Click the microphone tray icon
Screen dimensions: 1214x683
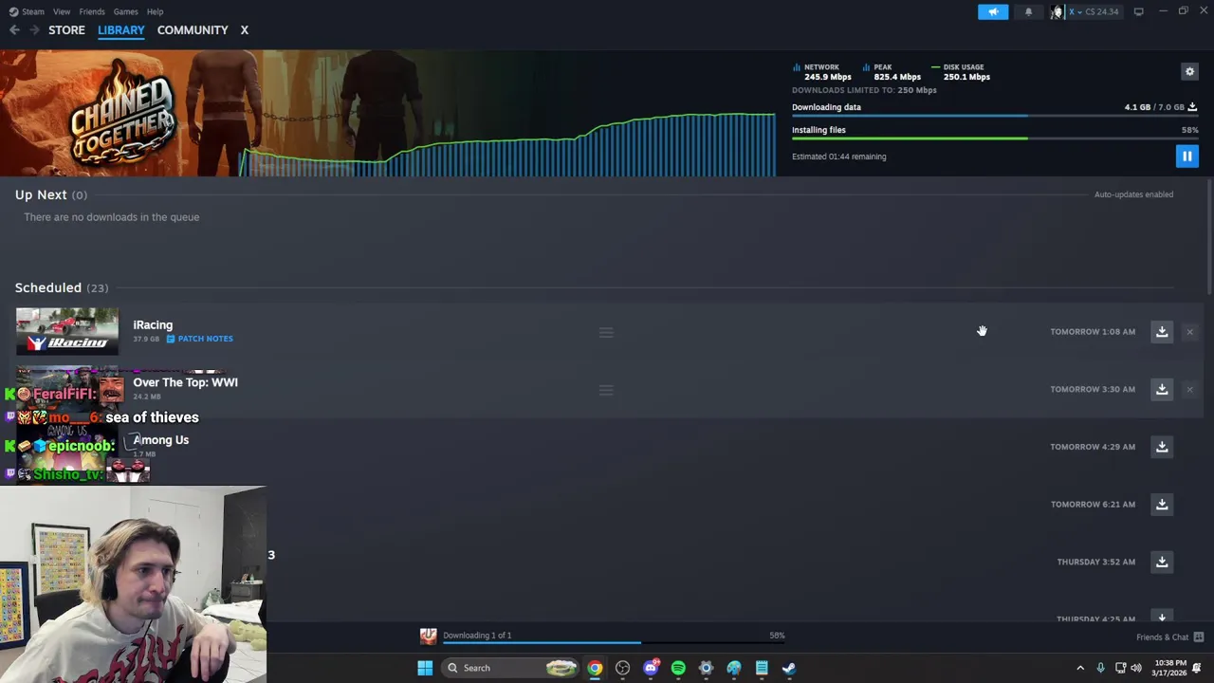pyautogui.click(x=1100, y=668)
